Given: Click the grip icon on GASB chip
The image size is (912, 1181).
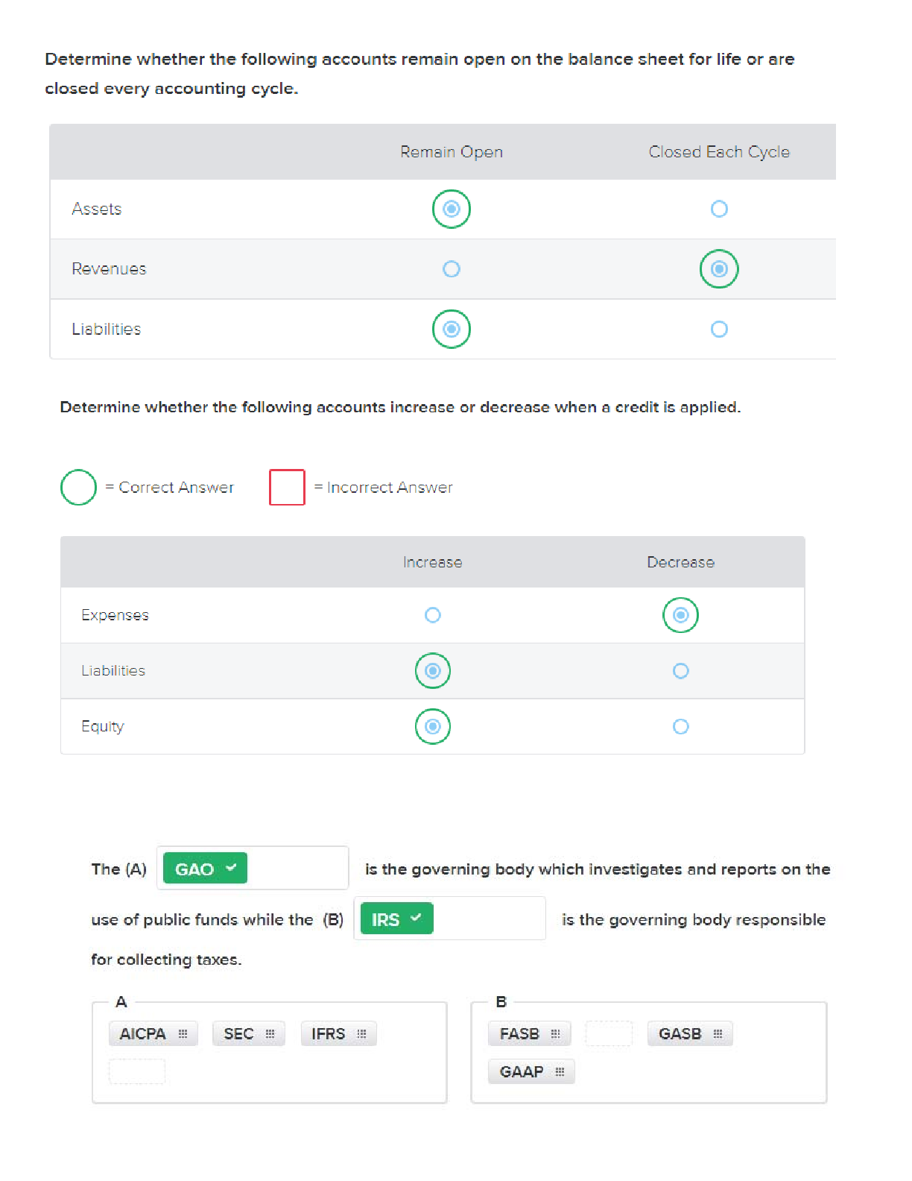Looking at the screenshot, I should pyautogui.click(x=718, y=1034).
